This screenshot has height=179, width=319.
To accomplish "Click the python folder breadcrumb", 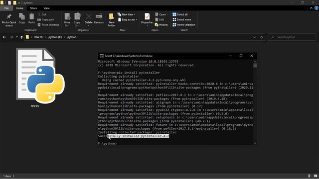I will pos(72,37).
